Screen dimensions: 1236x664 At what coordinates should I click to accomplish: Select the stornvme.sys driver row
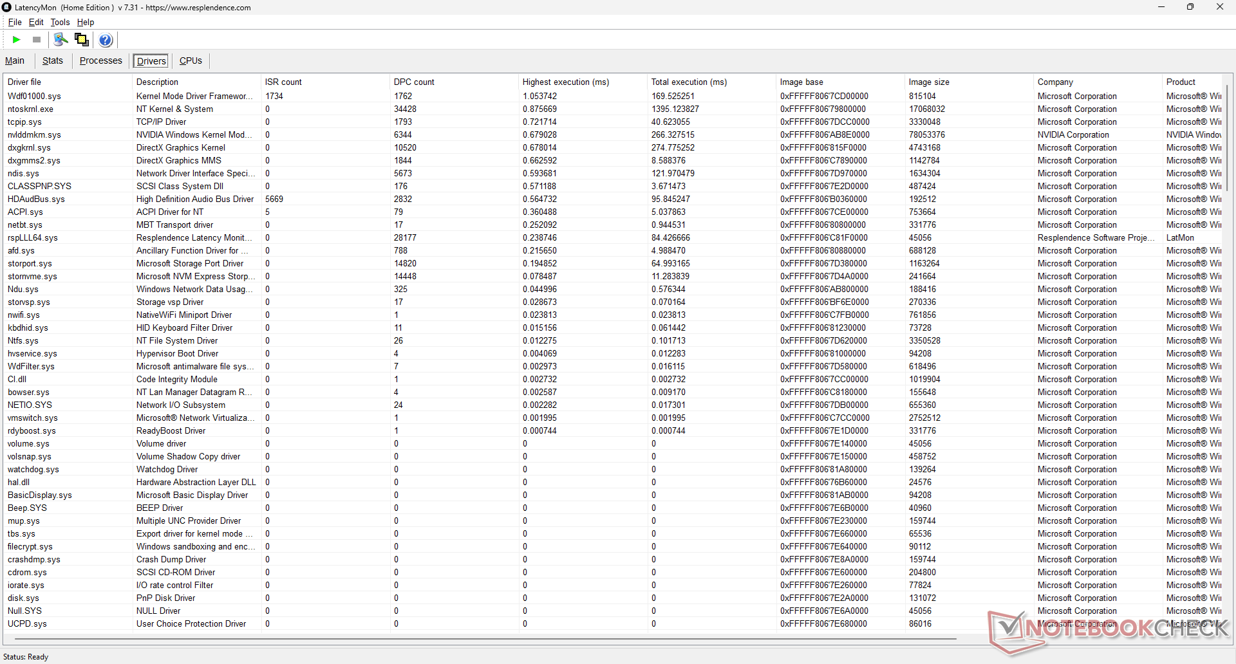click(613, 276)
